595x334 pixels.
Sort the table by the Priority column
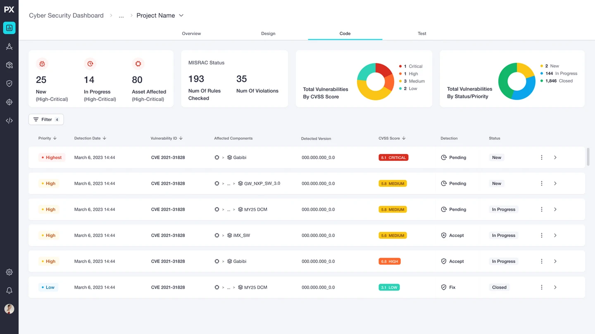(48, 138)
